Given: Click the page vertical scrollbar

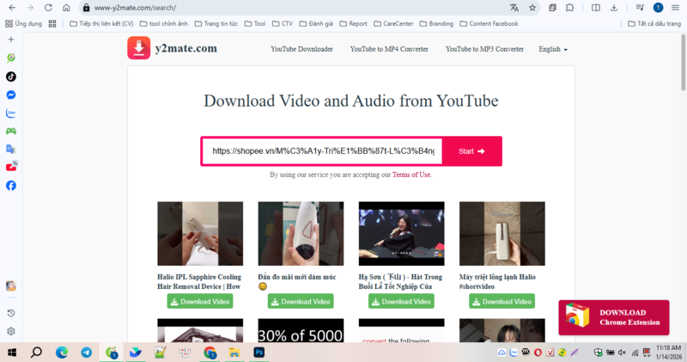Looking at the screenshot, I should coord(683,62).
